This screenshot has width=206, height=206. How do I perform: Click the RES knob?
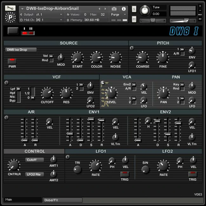(x=66, y=93)
